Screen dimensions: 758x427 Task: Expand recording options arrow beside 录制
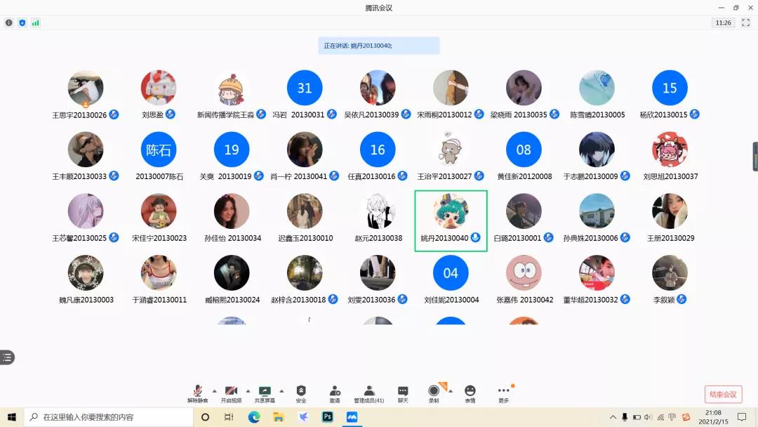tap(450, 391)
